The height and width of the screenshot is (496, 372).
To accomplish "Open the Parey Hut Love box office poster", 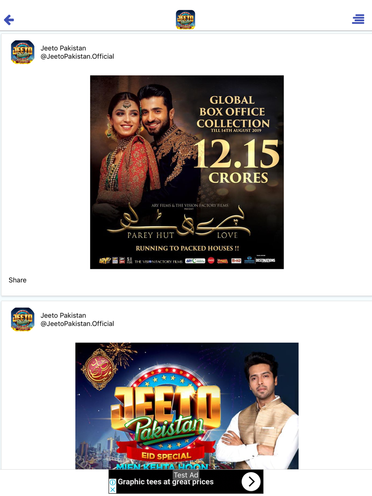I will (187, 172).
